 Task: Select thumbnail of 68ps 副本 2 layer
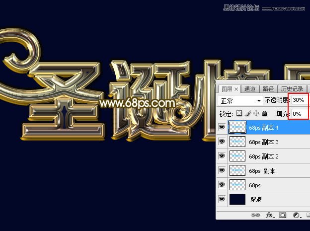(237, 156)
